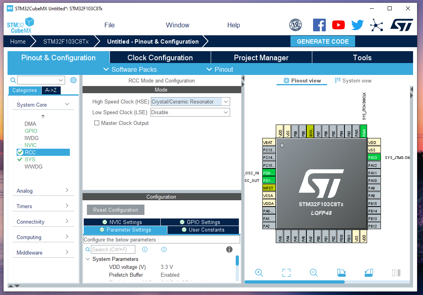The width and height of the screenshot is (423, 295).
Task: Select NVIC in System Core list
Action: [30, 145]
